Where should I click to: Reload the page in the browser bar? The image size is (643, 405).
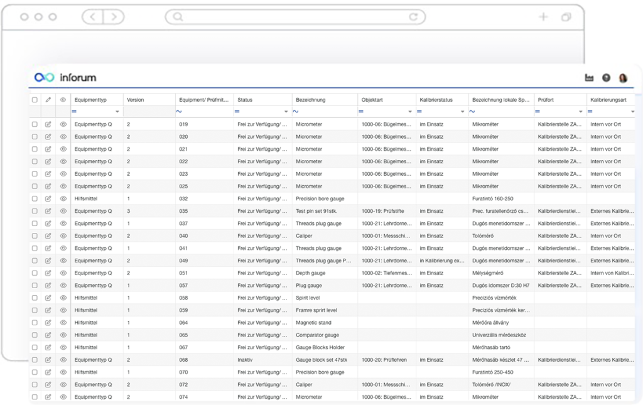click(x=413, y=17)
